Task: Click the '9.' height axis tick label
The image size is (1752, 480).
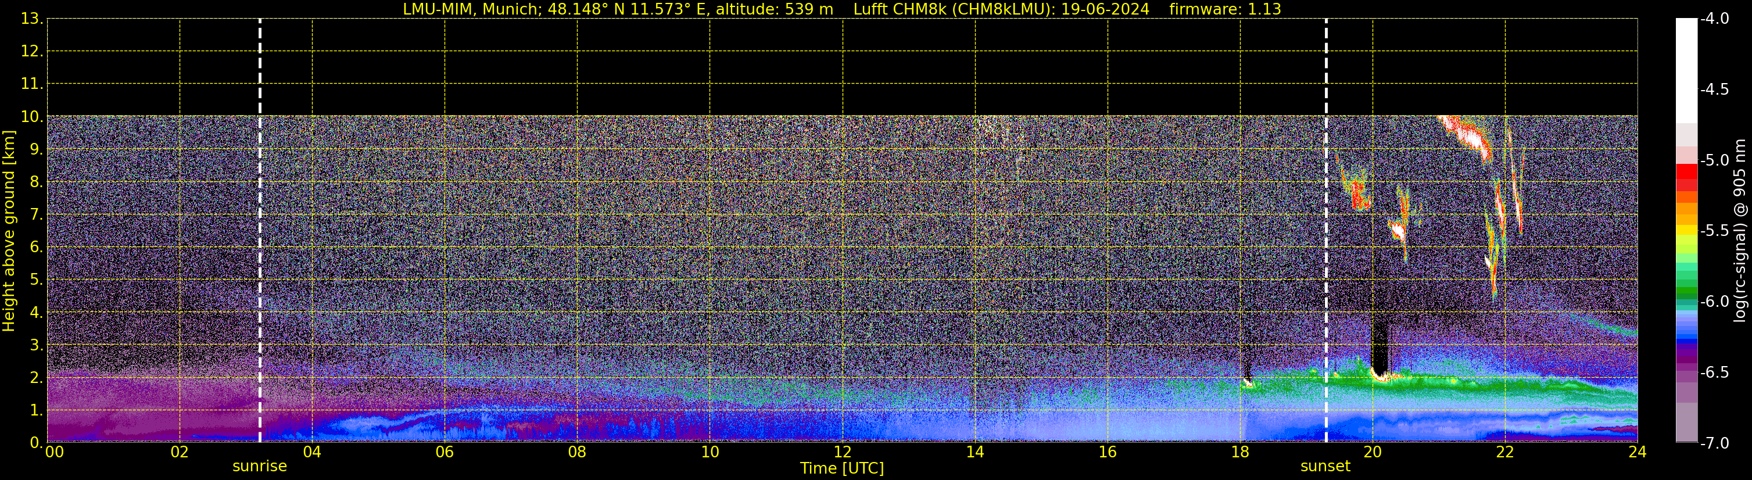Action: 36,149
